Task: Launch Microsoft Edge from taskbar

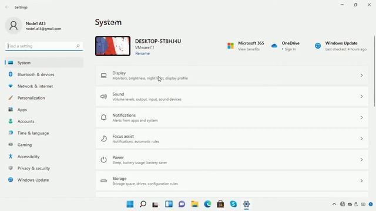Action: tap(207, 204)
